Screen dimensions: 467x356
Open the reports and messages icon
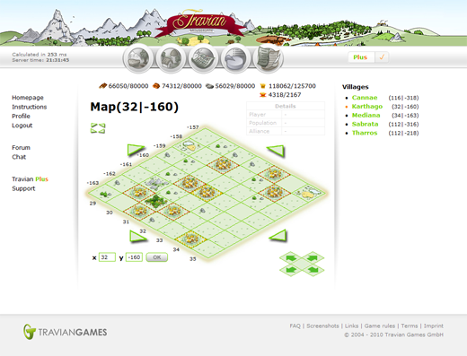269,58
